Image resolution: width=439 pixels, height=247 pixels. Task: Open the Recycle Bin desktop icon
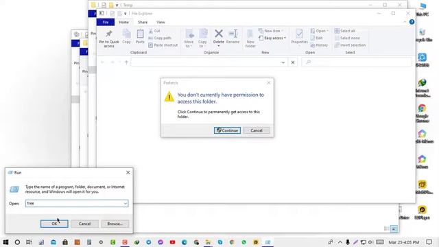click(423, 35)
